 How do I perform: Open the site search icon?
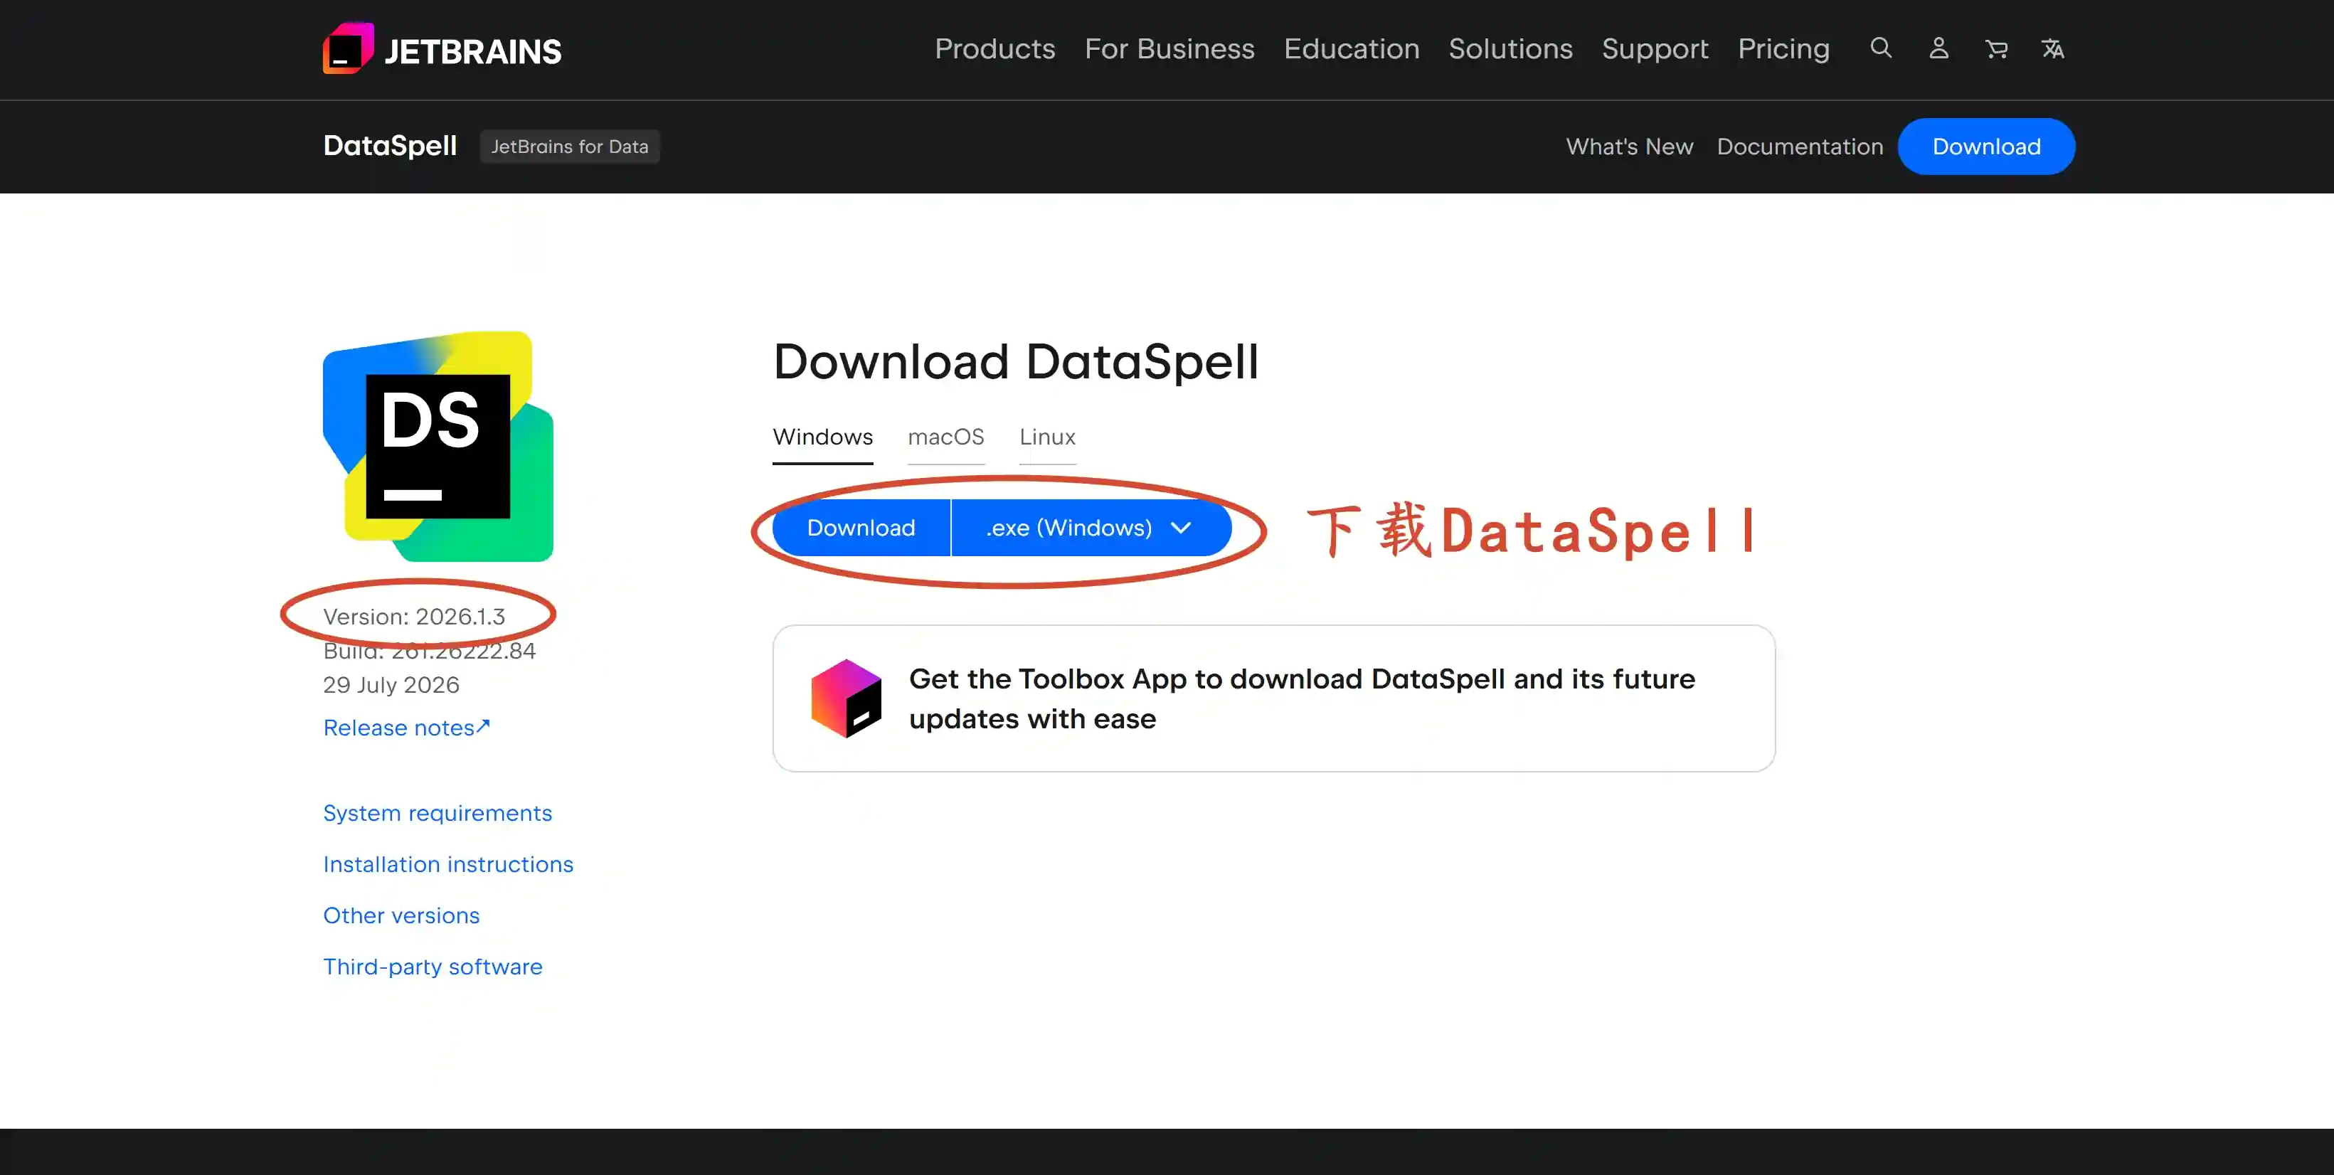pyautogui.click(x=1881, y=48)
